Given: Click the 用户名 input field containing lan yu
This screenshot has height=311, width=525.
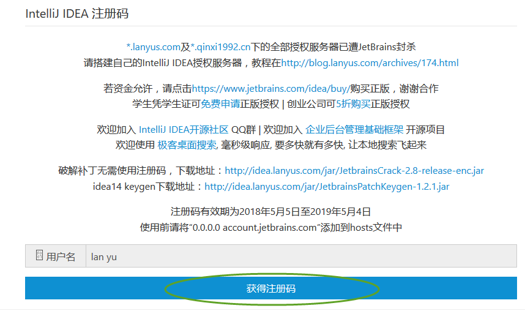Looking at the screenshot, I should 301,257.
